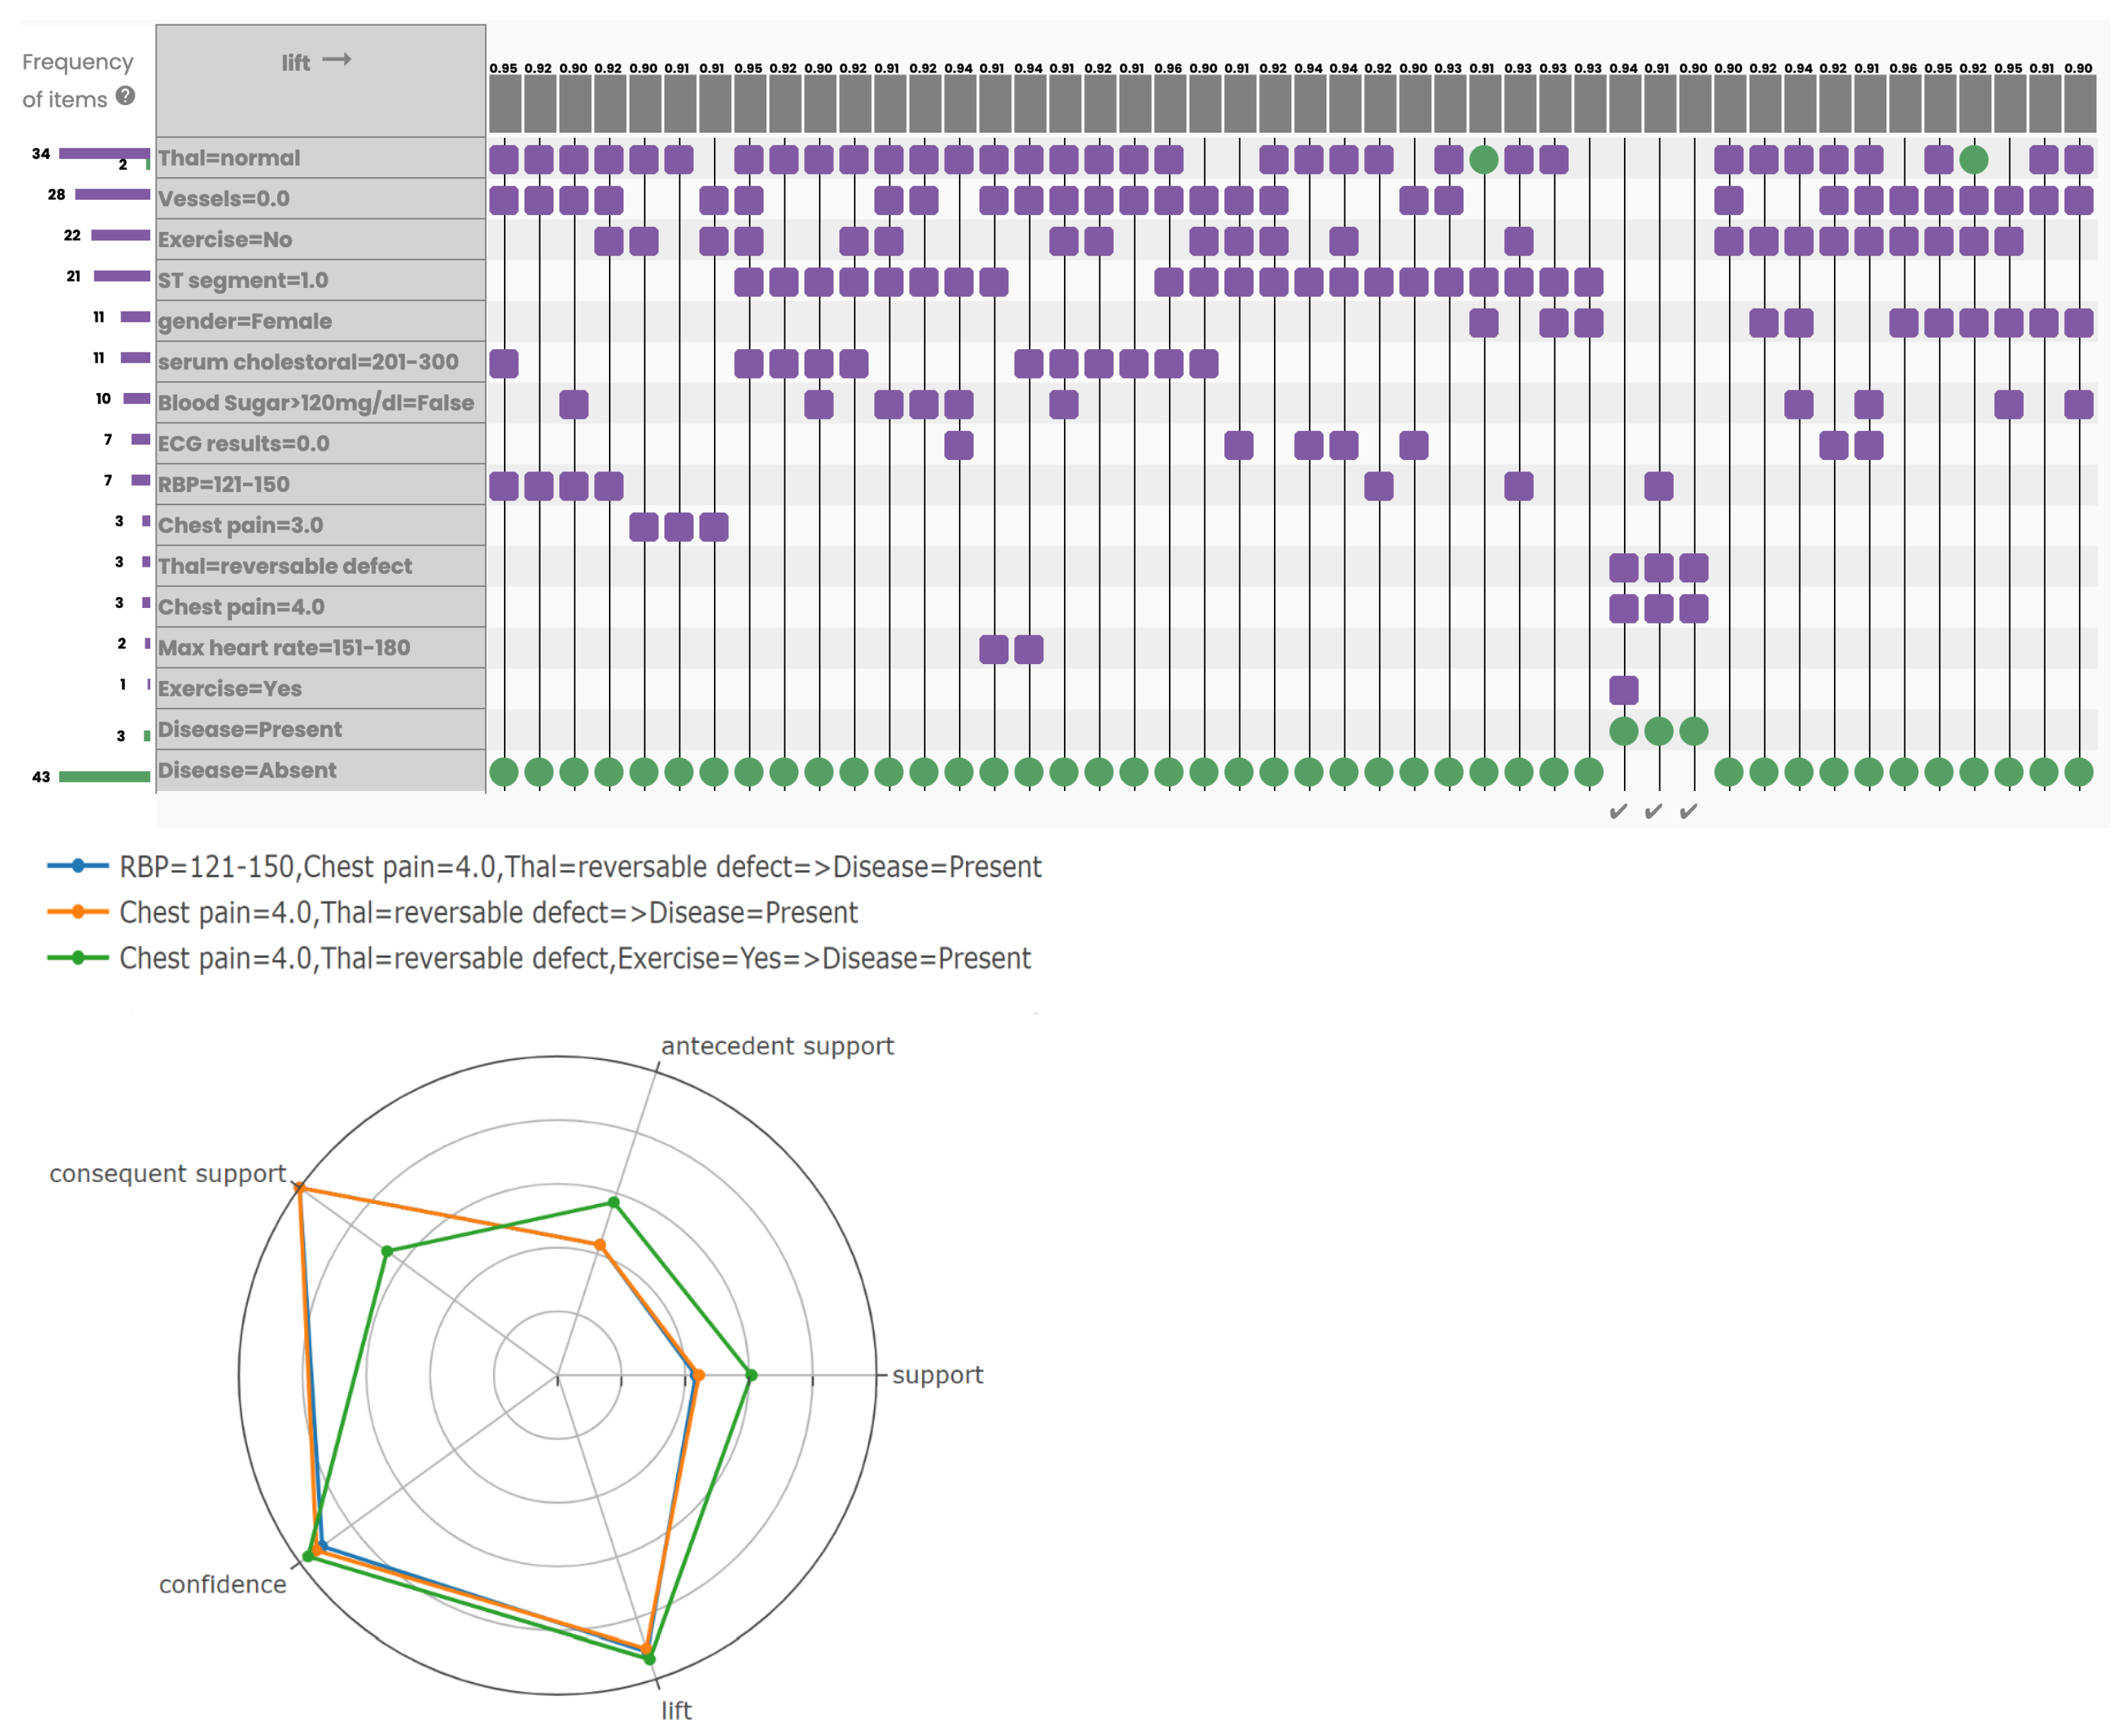Select the Vessels=0.0 row label
Viewport: 2126px width, 1736px height.
coord(223,199)
